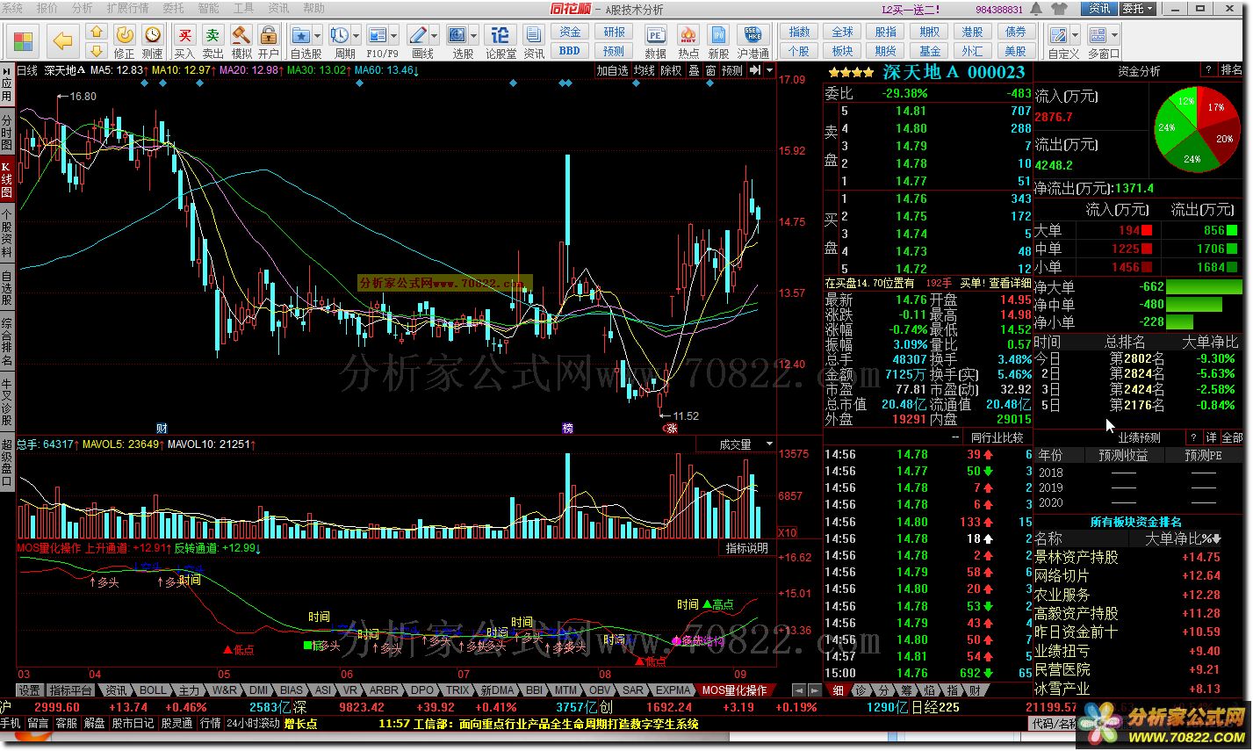Viewport: 1253px width, 751px height.
Task: Click the 同行业比较 button
Action: [x=997, y=437]
